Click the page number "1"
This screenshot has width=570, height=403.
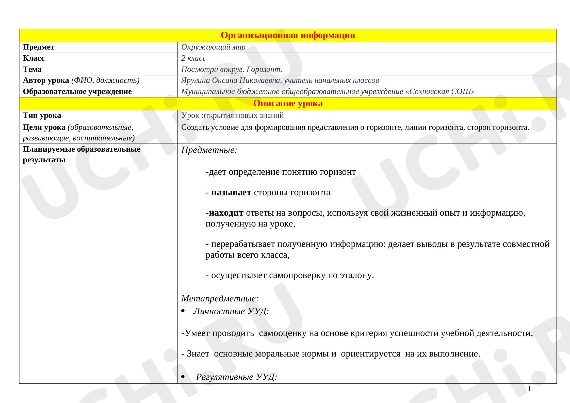pyautogui.click(x=530, y=389)
